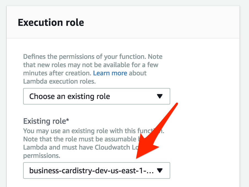Click "Lambda execution roles." description text
Screen dimensions: 249x187
pyautogui.click(x=59, y=81)
